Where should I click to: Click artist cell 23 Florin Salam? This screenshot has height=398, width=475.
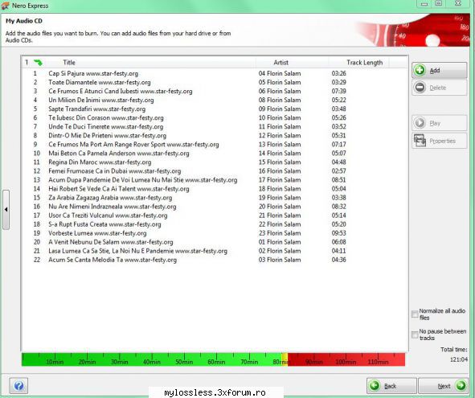[x=280, y=233]
